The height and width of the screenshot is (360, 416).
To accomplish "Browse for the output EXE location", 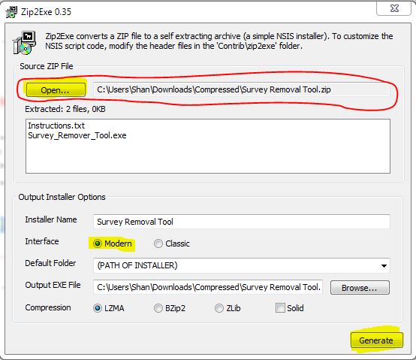I will click(x=360, y=288).
